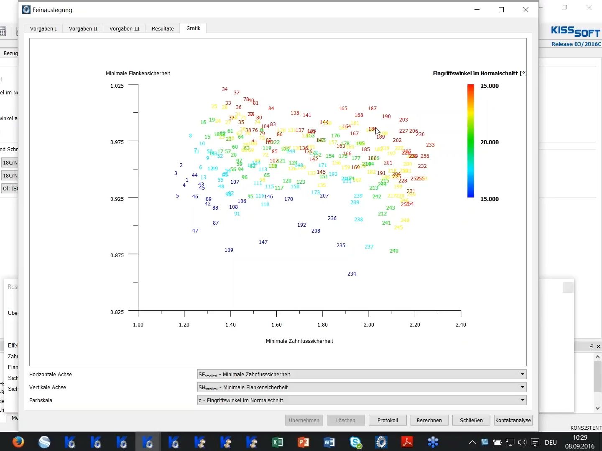Click the Löschen button
This screenshot has height=451, width=602.
tap(346, 420)
